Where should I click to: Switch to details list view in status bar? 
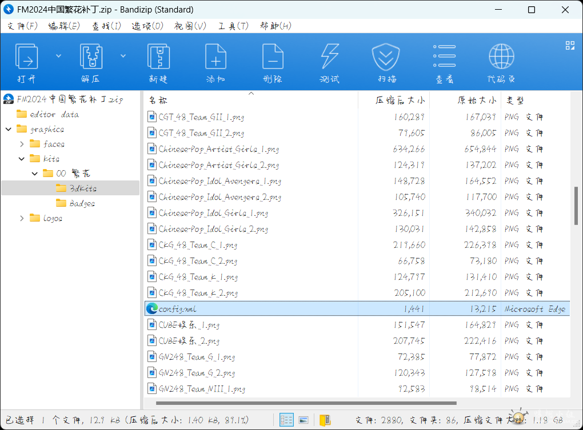click(286, 420)
